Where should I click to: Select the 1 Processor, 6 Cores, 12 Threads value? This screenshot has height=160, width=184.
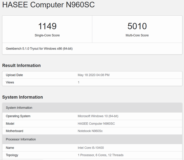coord(101,155)
